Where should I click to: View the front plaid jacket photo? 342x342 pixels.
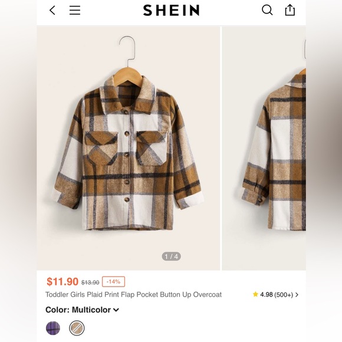[129, 149]
